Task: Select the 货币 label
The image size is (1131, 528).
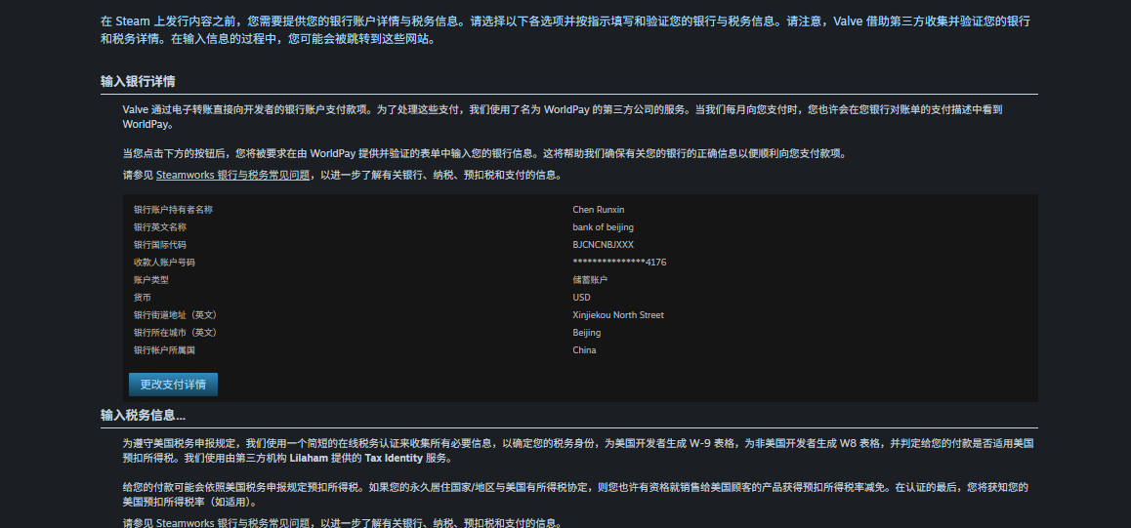Action: [x=142, y=298]
